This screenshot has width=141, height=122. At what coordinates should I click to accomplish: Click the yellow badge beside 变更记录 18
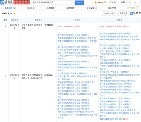(15, 13)
